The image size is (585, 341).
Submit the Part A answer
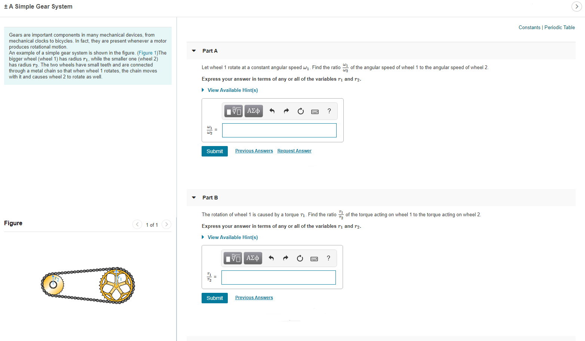[x=215, y=151]
